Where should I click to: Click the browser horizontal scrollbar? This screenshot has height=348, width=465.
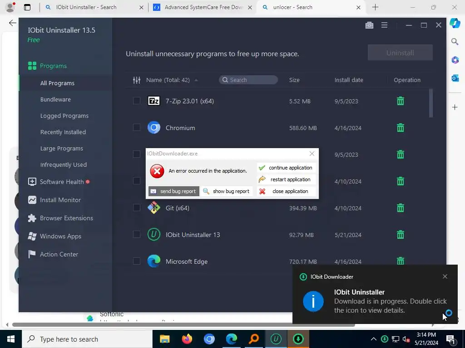point(183,325)
